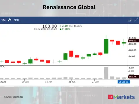
Task: Click the 09 Jun date label
Action: pyautogui.click(x=25, y=82)
